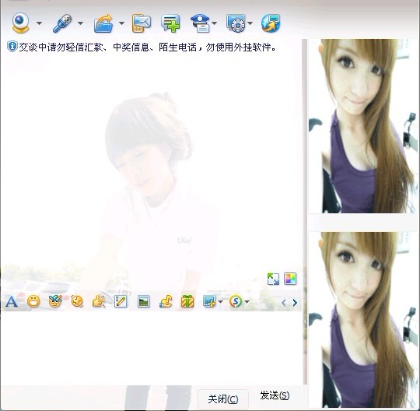The width and height of the screenshot is (420, 411).
Task: Expand the video call dropdown arrow
Action: (x=39, y=23)
